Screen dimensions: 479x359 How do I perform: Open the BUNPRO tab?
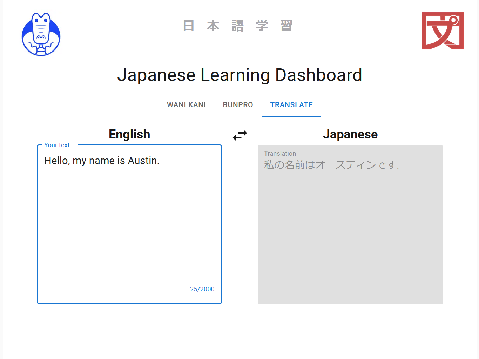(238, 105)
